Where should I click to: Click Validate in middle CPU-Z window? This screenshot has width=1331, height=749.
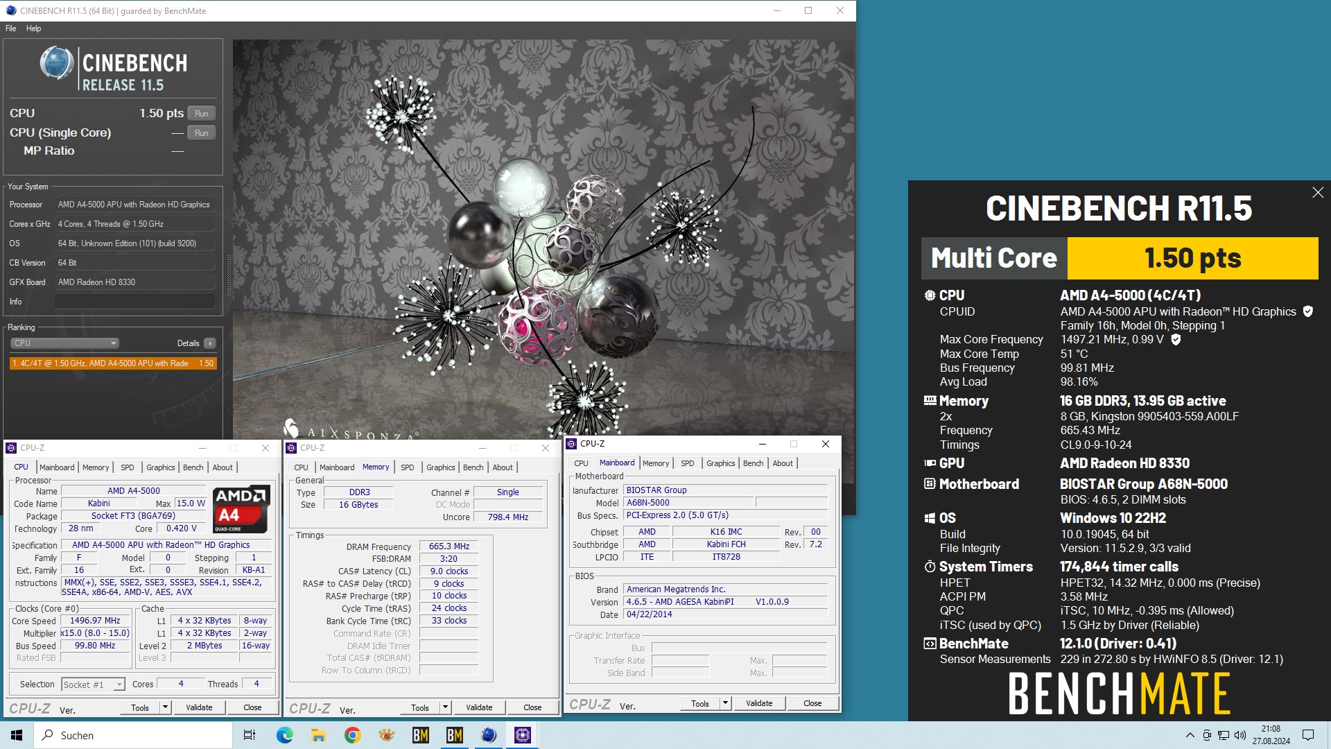(x=479, y=707)
